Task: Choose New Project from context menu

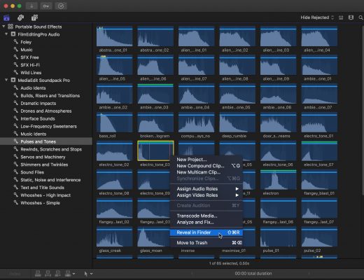Action: pos(206,160)
